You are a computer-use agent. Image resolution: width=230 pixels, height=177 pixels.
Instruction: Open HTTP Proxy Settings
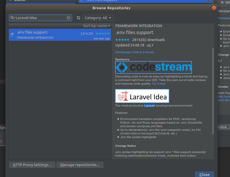tap(32, 165)
